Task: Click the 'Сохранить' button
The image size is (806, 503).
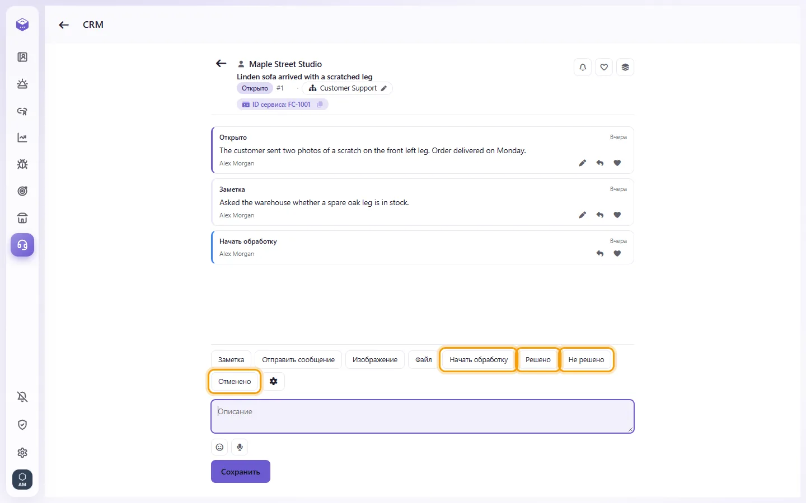Action: [x=241, y=472]
